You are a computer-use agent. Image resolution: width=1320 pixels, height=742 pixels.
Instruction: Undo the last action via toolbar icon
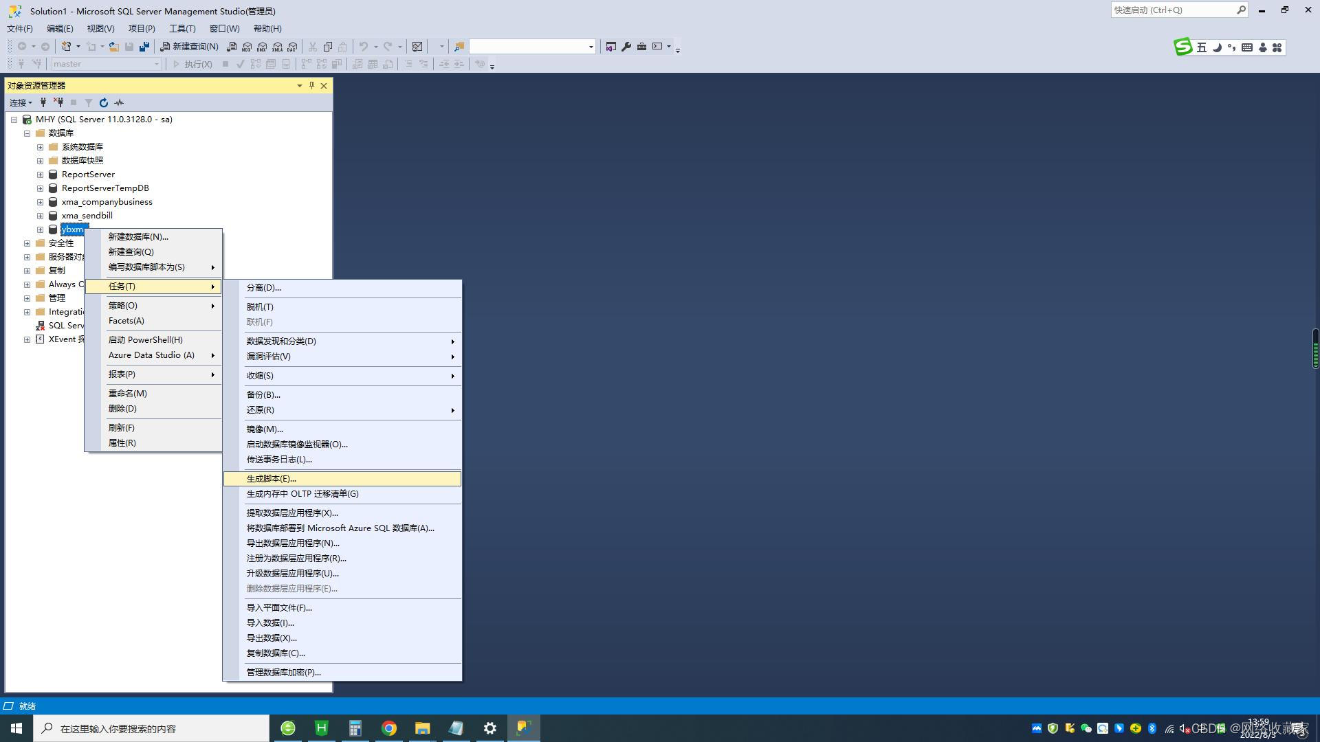(364, 46)
